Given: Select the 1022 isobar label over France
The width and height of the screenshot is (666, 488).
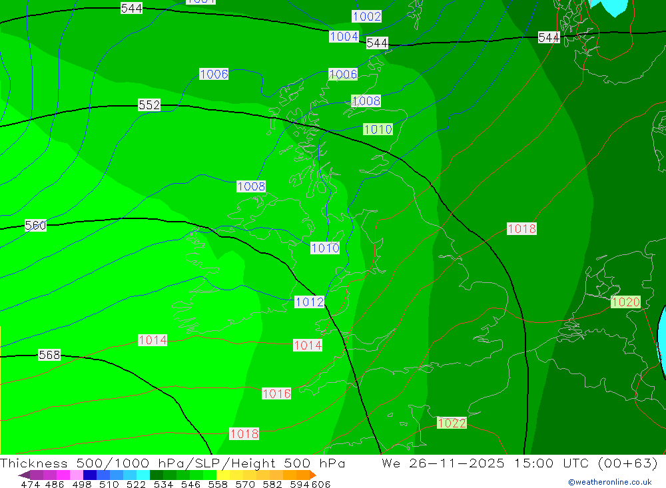Looking at the screenshot, I should click(452, 423).
